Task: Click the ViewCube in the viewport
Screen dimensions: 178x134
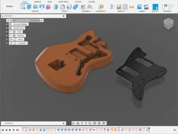Action: pos(168,24)
